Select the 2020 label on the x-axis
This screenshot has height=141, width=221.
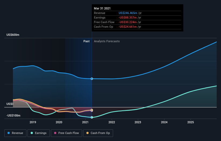[x=59, y=122]
